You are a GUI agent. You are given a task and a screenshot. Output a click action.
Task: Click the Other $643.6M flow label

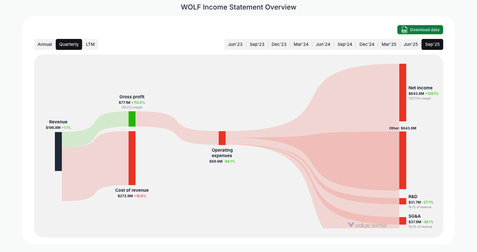pos(403,128)
